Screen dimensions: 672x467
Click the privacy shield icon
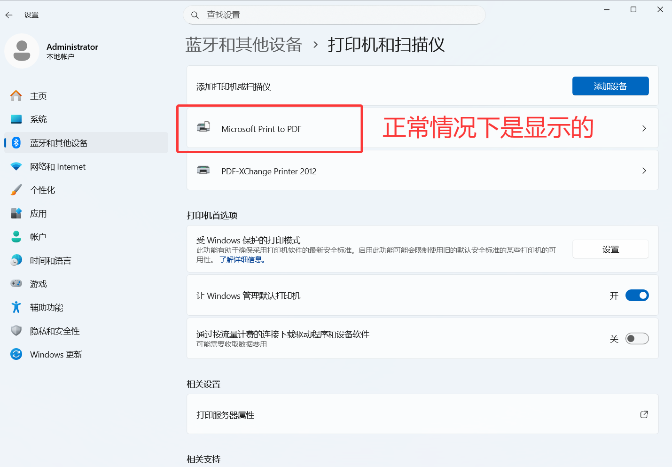click(x=16, y=331)
